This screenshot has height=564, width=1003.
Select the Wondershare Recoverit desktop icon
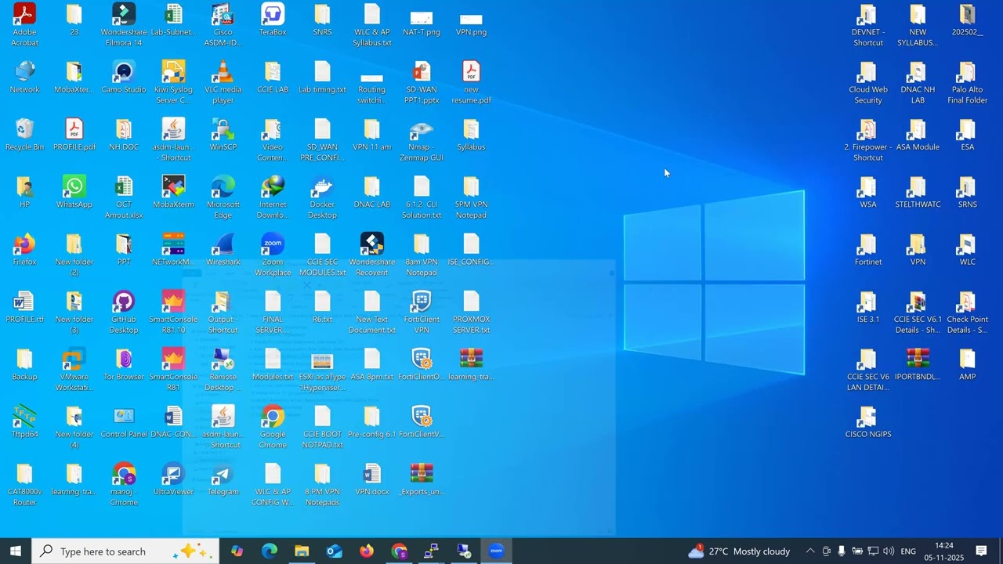372,255
